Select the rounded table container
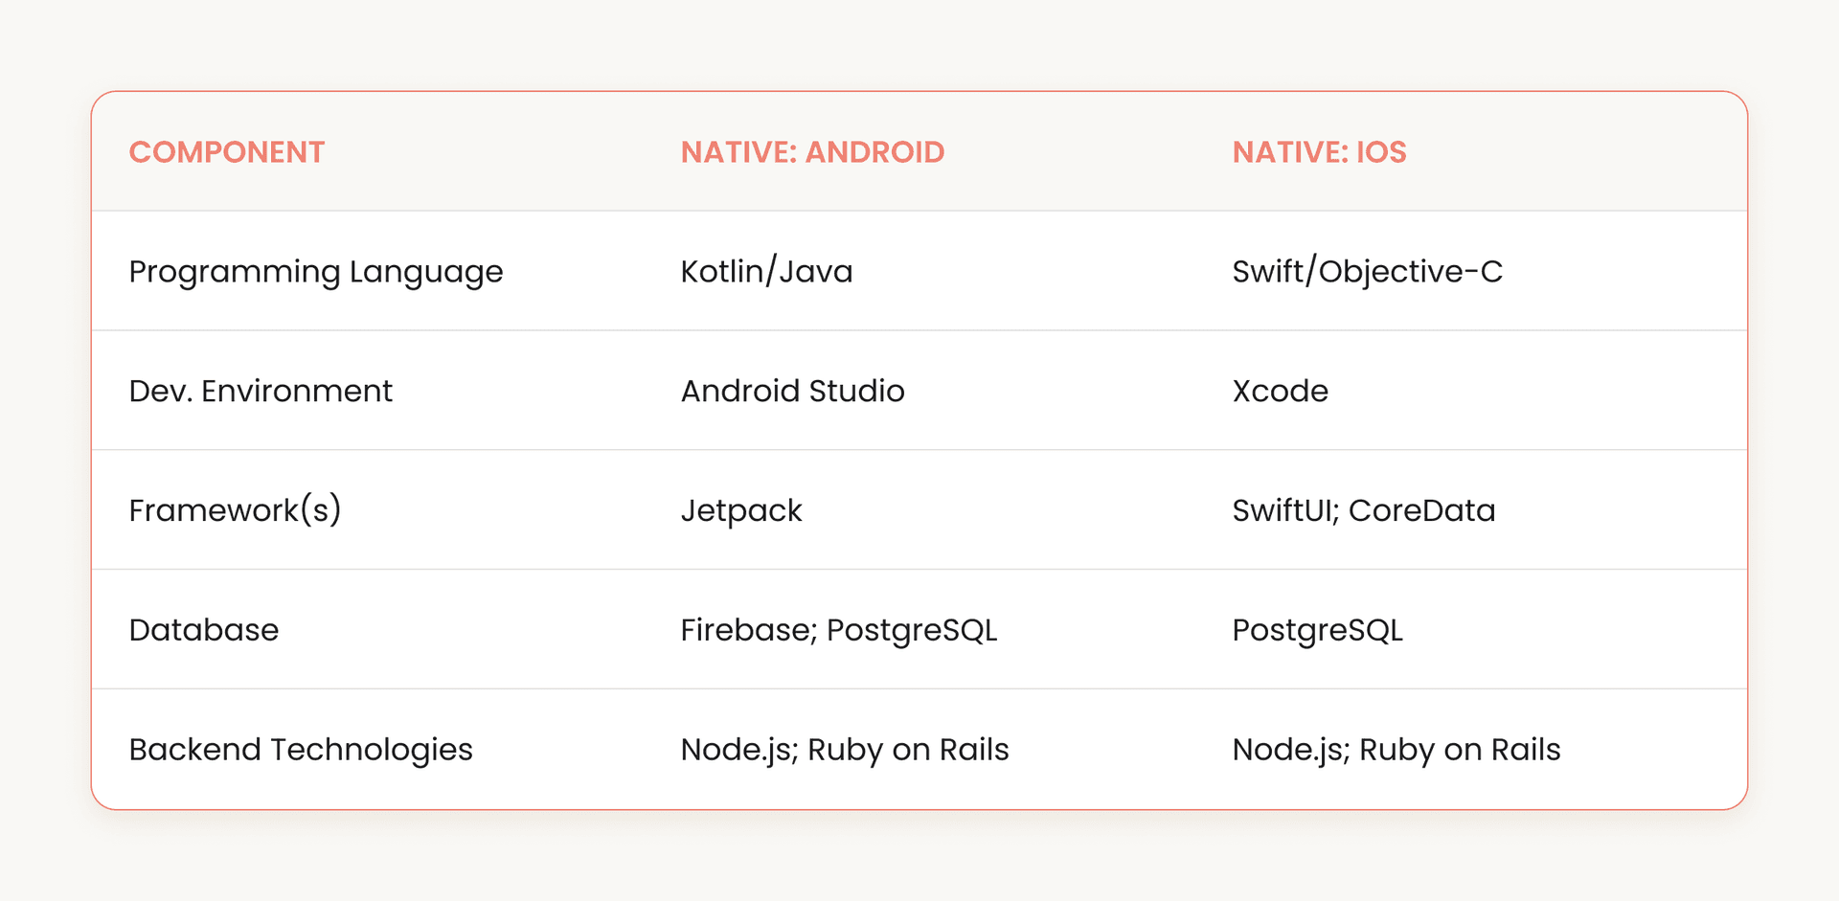The width and height of the screenshot is (1839, 901). click(919, 450)
